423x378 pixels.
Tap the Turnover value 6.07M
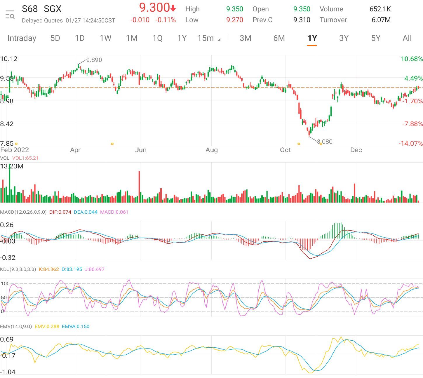[x=381, y=20]
